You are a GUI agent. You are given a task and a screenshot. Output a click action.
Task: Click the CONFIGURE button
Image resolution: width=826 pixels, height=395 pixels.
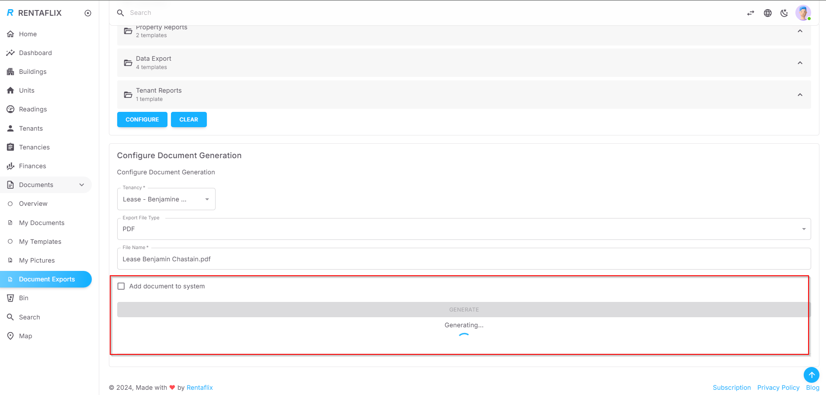pos(142,119)
